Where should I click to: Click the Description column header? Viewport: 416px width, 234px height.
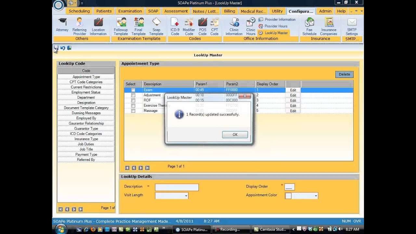(168, 84)
